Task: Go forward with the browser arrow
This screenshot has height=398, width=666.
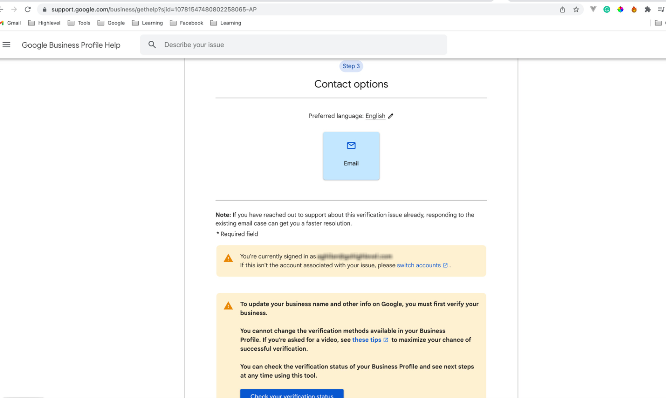Action: coord(14,9)
